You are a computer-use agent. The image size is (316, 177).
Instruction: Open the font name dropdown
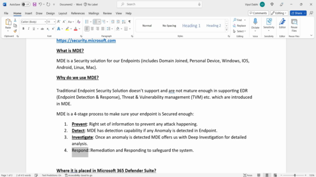(x=45, y=22)
